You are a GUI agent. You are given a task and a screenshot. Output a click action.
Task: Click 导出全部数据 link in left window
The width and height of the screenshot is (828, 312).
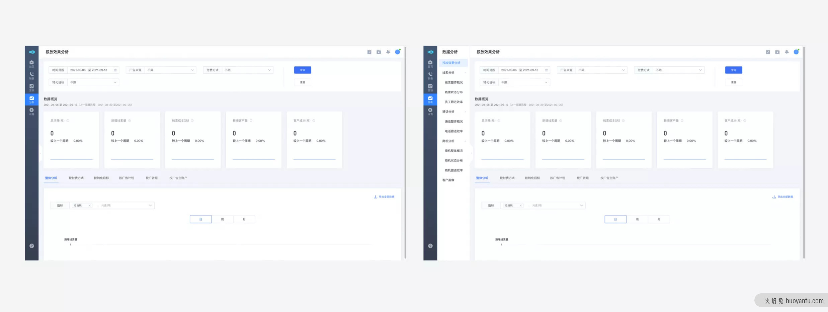[x=384, y=197]
